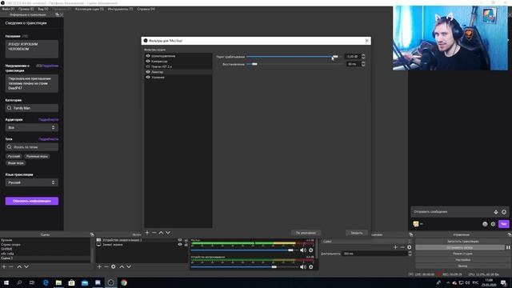Toggle visibility of Лимитер filter
Viewport: 512px width, 288px height.
(x=148, y=72)
